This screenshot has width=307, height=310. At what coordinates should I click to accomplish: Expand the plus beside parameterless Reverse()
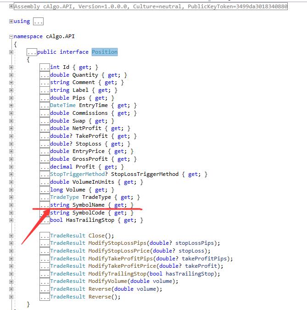[11, 297]
